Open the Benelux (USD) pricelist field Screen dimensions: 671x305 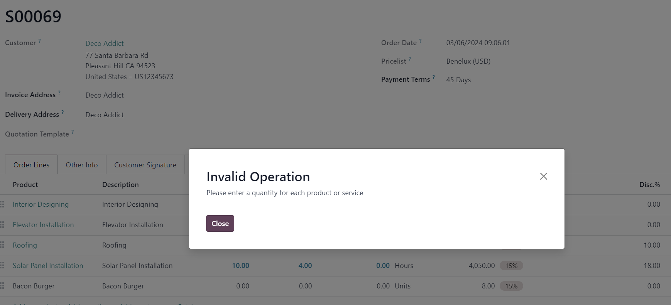[x=468, y=61]
